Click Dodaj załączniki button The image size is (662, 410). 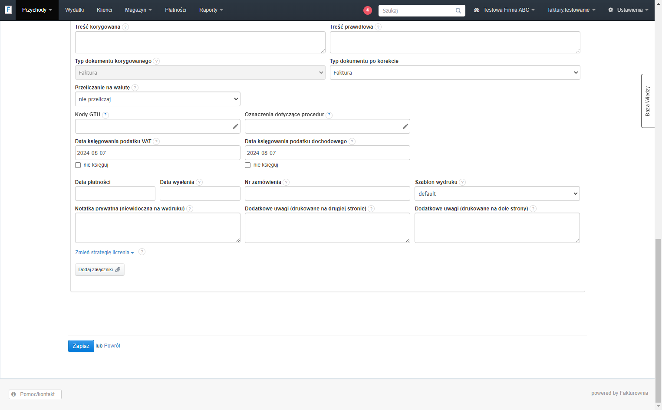(x=99, y=269)
